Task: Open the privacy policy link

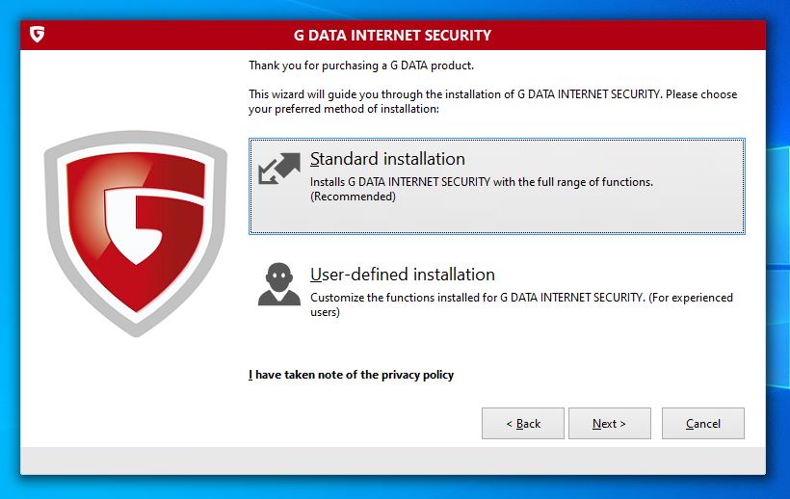Action: click(x=352, y=375)
